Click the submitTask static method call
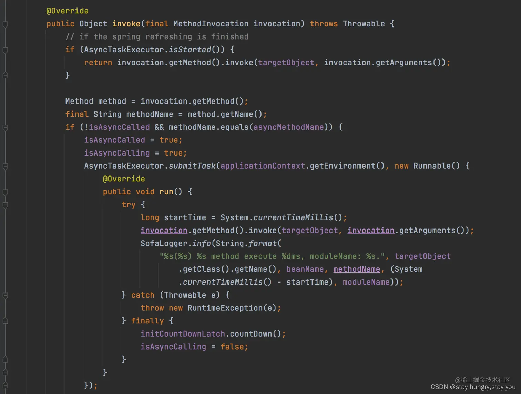Image resolution: width=521 pixels, height=394 pixels. (192, 166)
